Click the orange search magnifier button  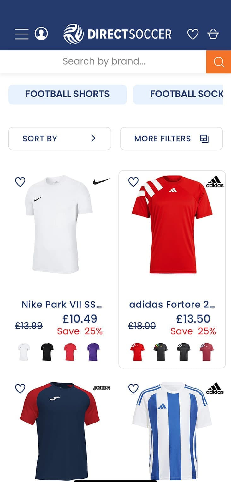tap(218, 62)
